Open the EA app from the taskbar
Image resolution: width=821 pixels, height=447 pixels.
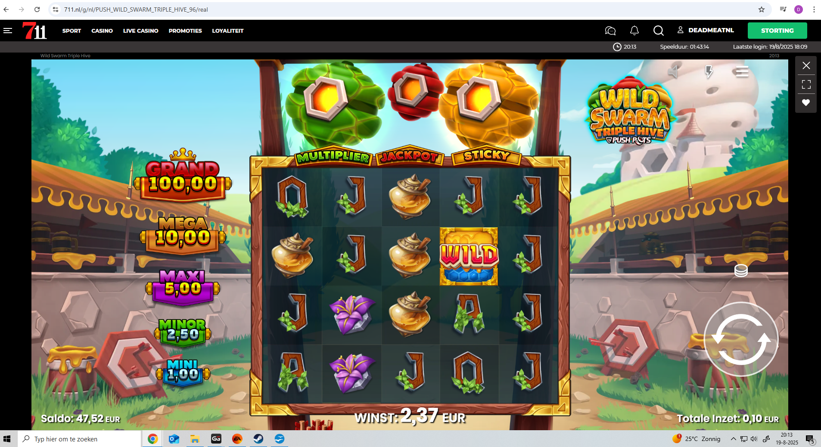[237, 439]
